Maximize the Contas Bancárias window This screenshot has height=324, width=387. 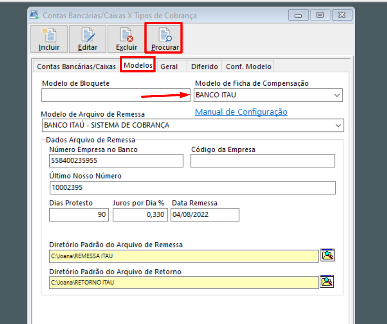coord(320,15)
